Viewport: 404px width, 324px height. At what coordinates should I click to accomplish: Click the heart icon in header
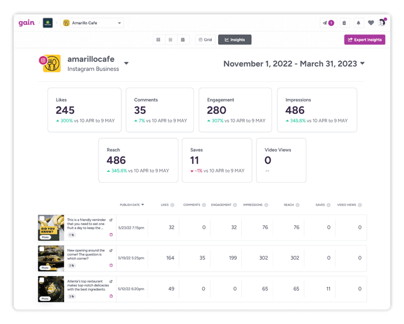click(371, 23)
